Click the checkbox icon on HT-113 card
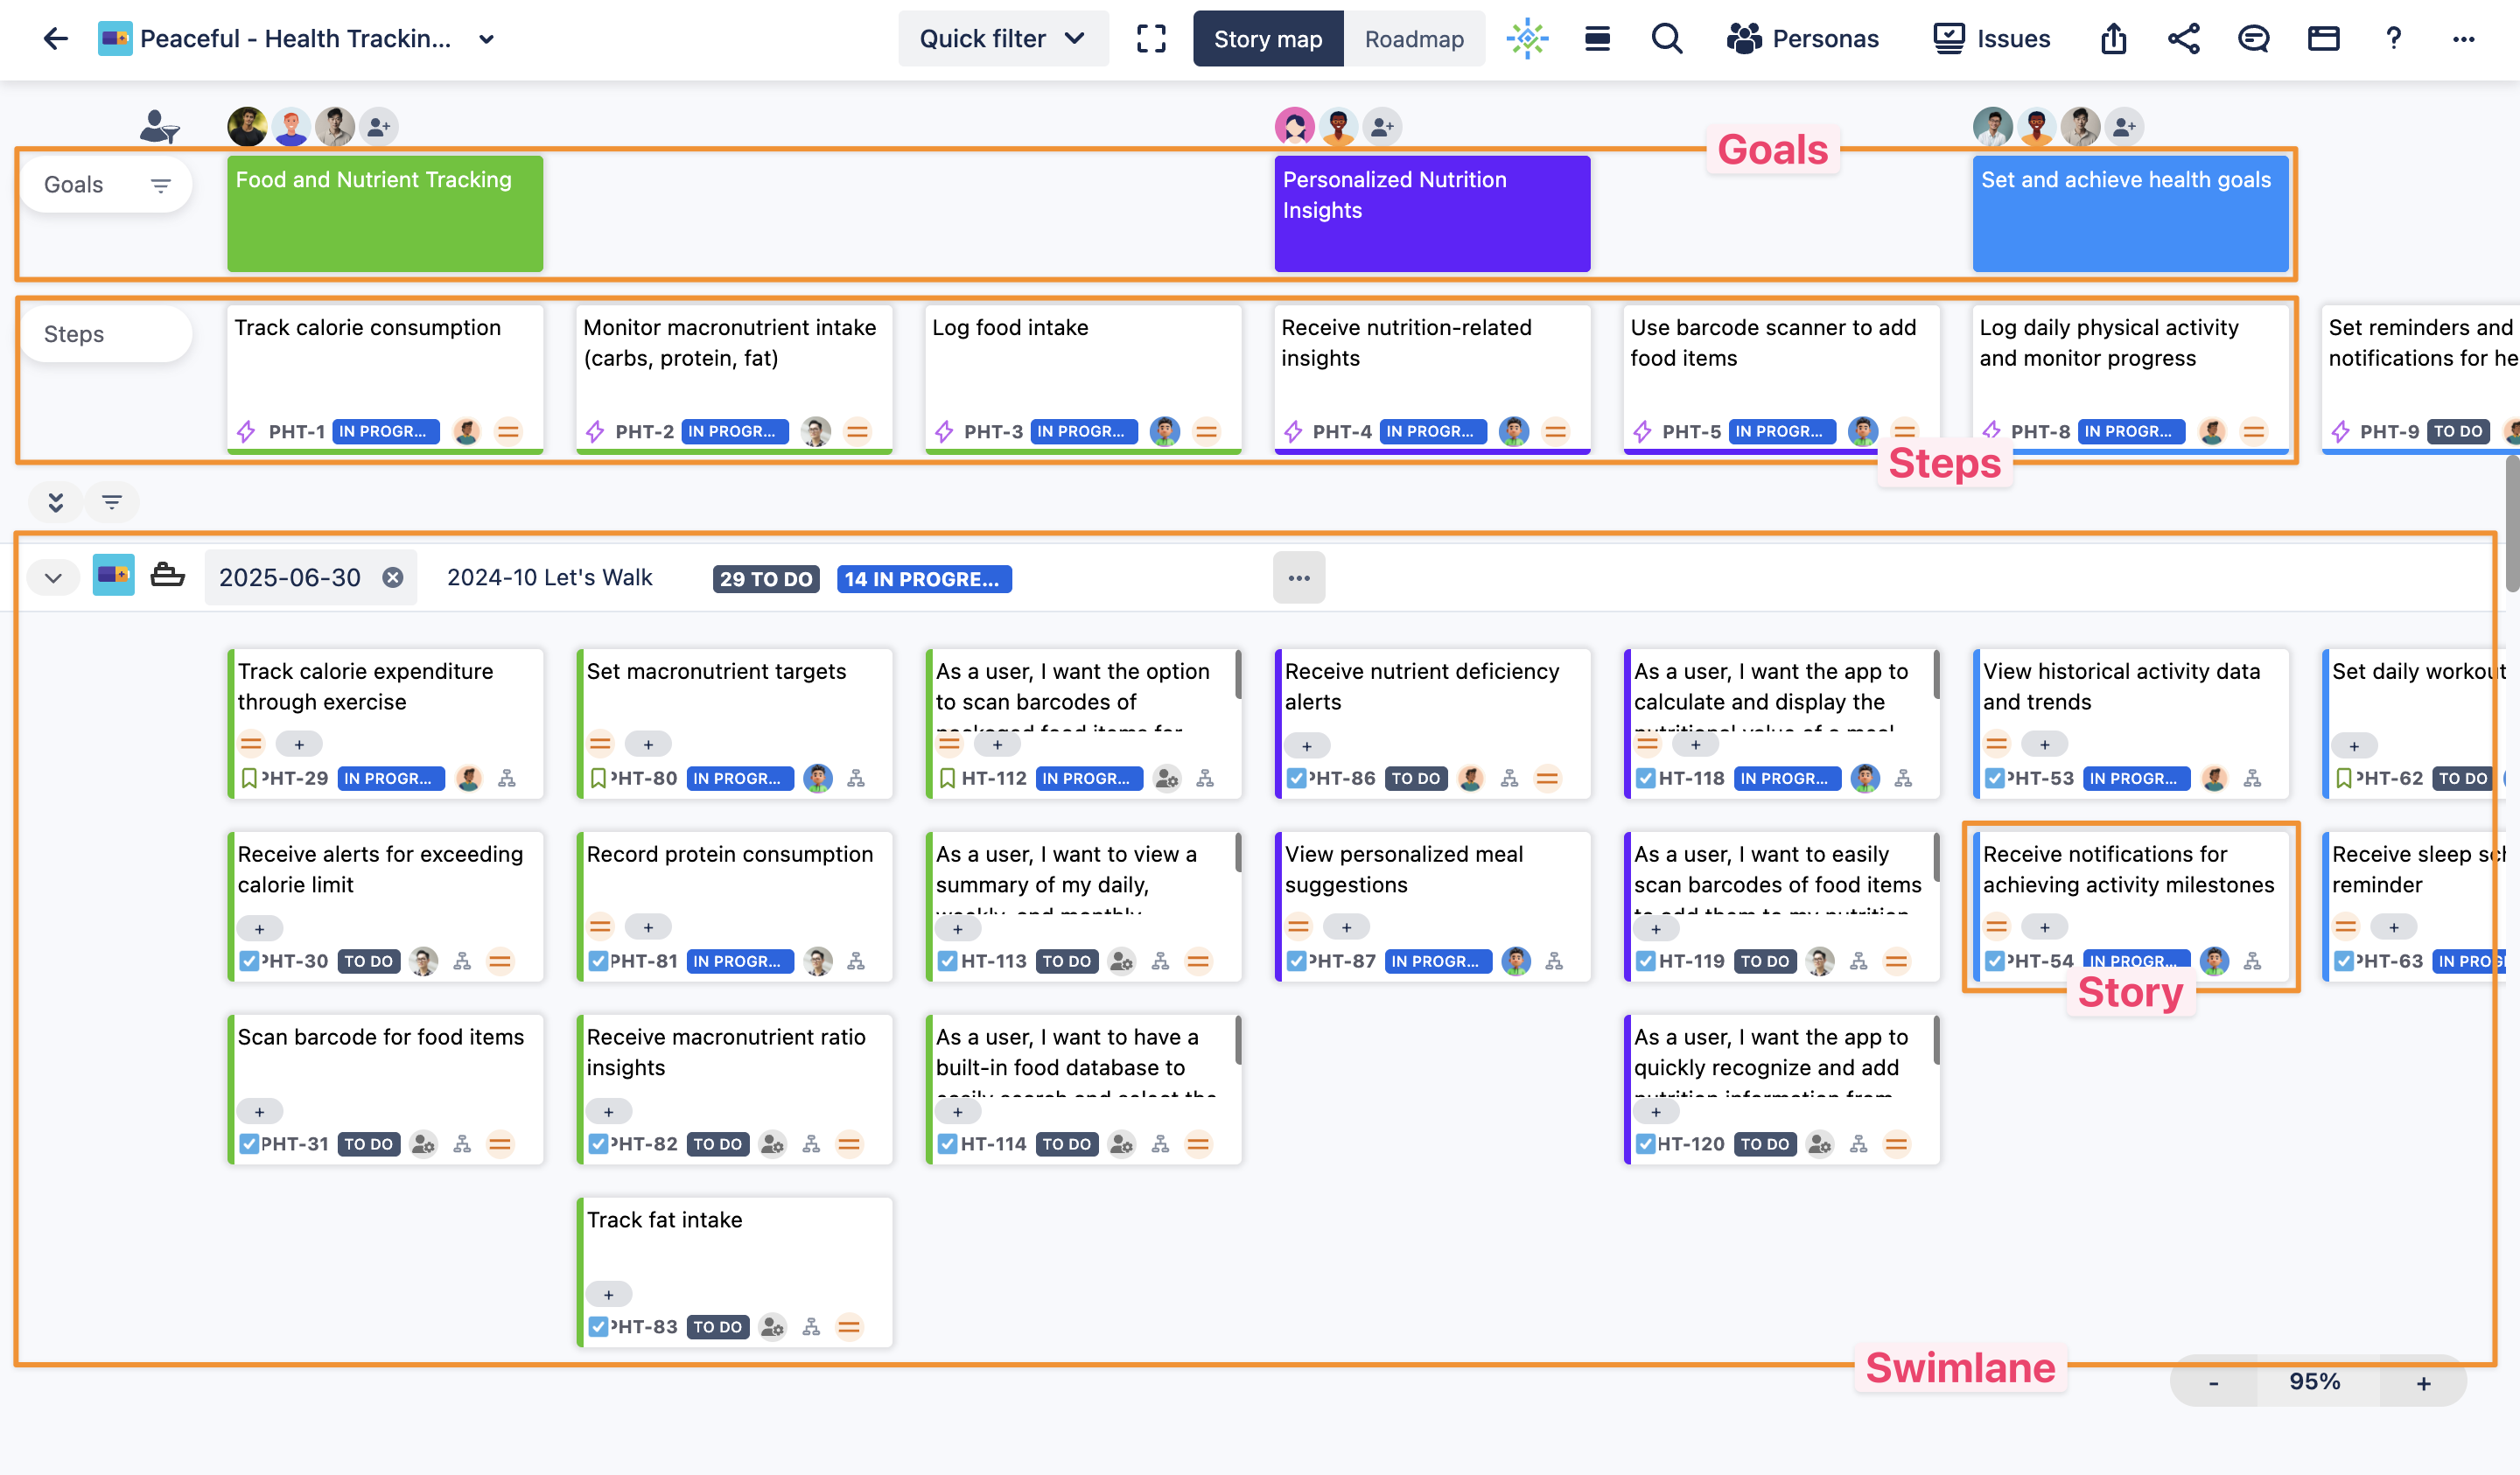The height and width of the screenshot is (1475, 2520). (x=946, y=961)
